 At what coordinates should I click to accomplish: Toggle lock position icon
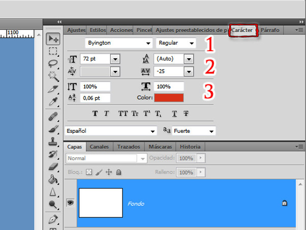coord(109,172)
